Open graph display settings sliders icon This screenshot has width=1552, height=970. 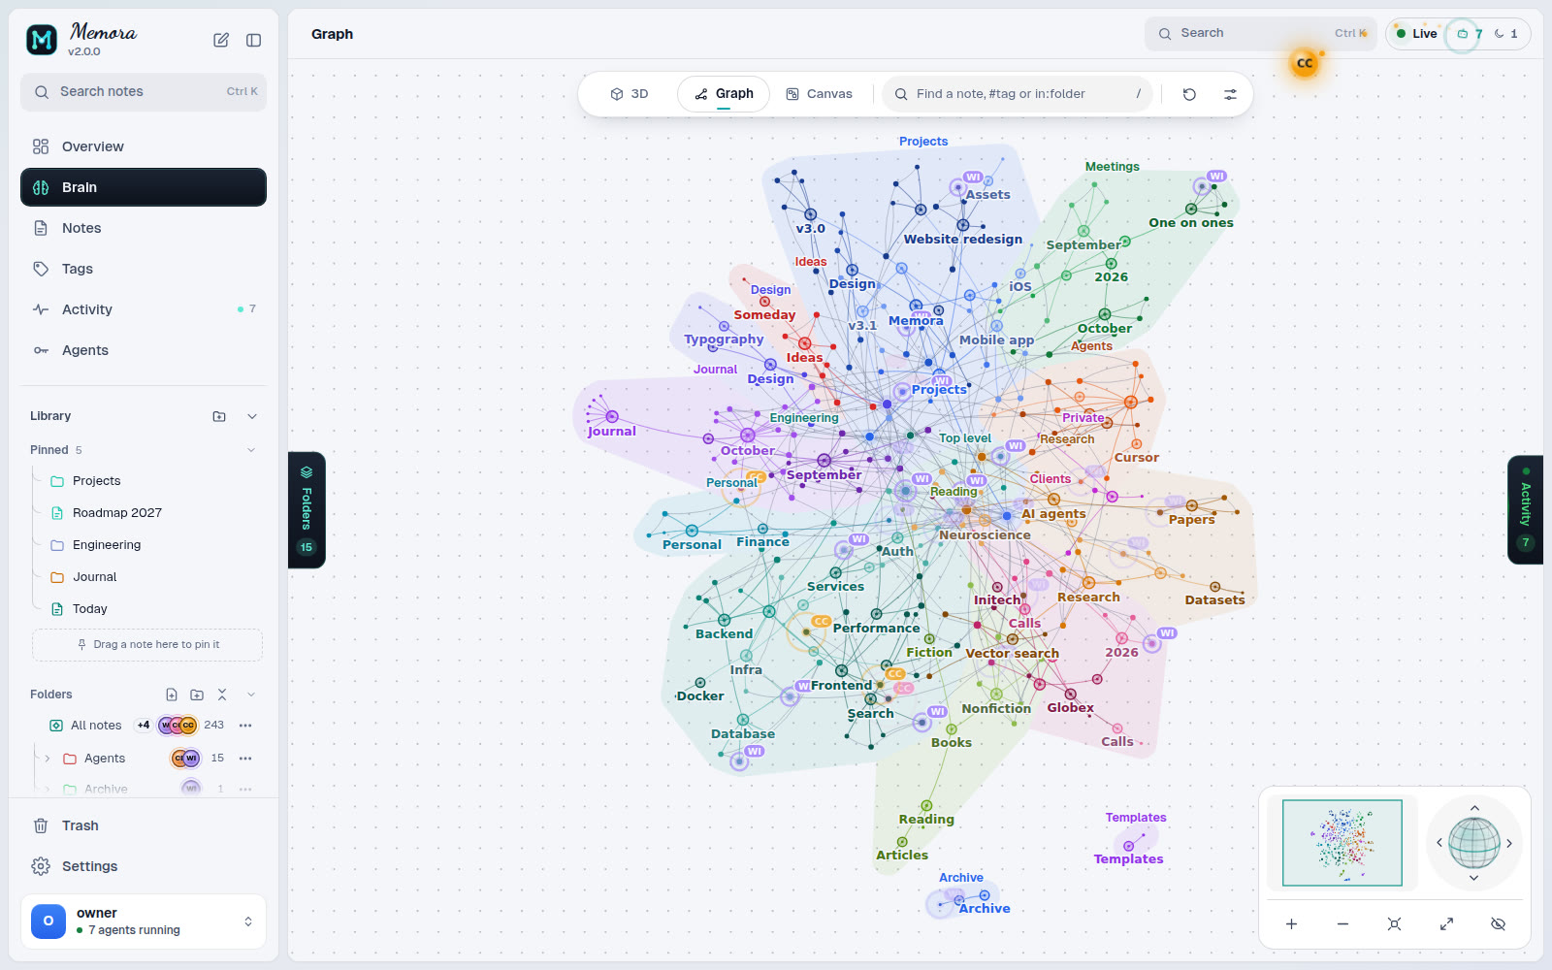click(x=1230, y=94)
